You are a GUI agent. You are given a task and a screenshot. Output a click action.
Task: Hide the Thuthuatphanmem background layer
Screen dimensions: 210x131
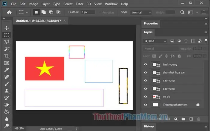pyautogui.click(x=145, y=105)
